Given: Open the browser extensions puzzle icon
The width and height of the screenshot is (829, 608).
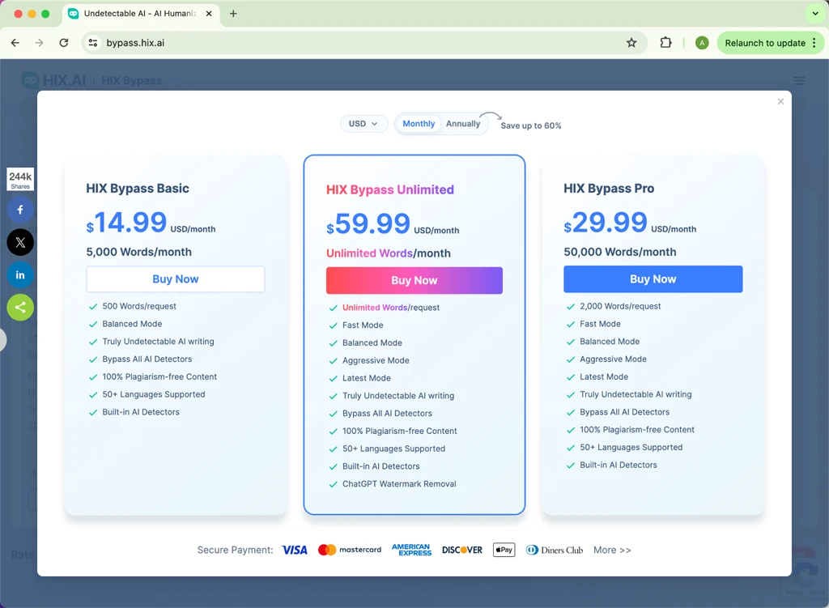Looking at the screenshot, I should tap(665, 43).
